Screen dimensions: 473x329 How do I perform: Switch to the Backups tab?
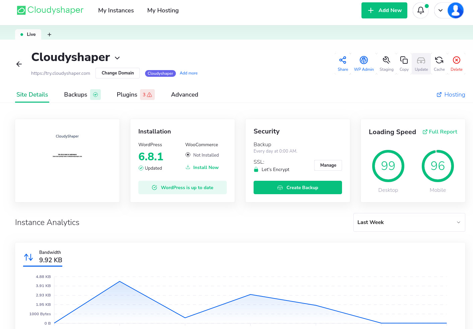pyautogui.click(x=75, y=95)
